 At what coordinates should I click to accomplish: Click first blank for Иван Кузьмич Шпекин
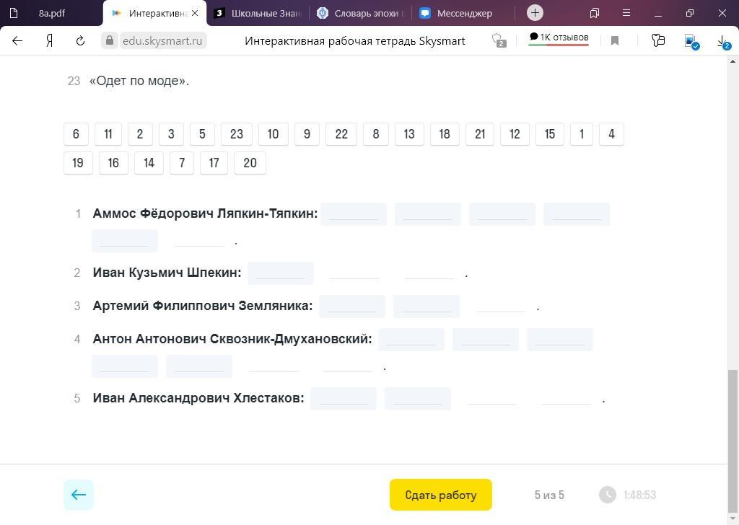[281, 273]
